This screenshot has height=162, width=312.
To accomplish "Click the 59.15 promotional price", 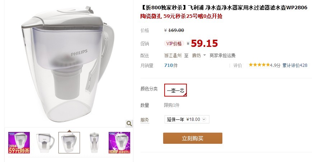I will (204, 44).
